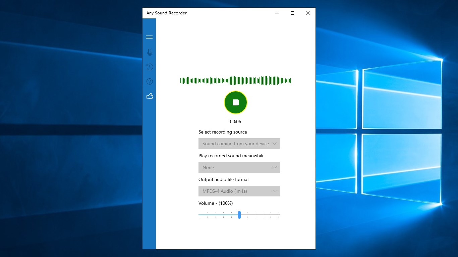Minimize the Any Sound Recorder window
This screenshot has height=257, width=458.
(277, 13)
